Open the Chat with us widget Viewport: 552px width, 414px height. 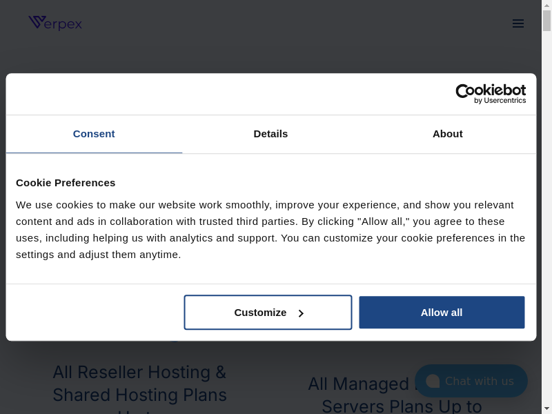click(x=479, y=381)
